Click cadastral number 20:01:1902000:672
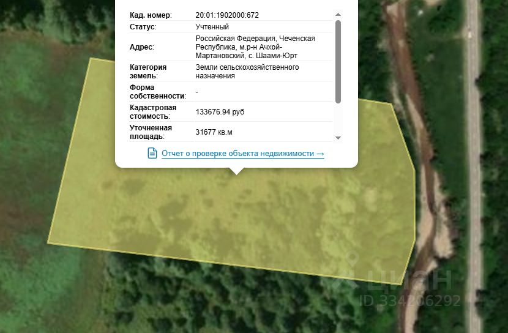 (x=227, y=15)
